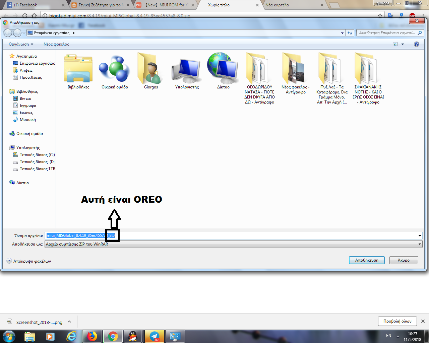Switch to the Γενική Συζήτηση tab in Chrome
Screen dimensions: 429x343
[x=101, y=5]
